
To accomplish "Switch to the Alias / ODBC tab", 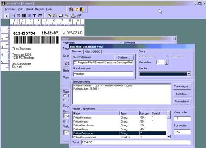I will [x=93, y=52].
